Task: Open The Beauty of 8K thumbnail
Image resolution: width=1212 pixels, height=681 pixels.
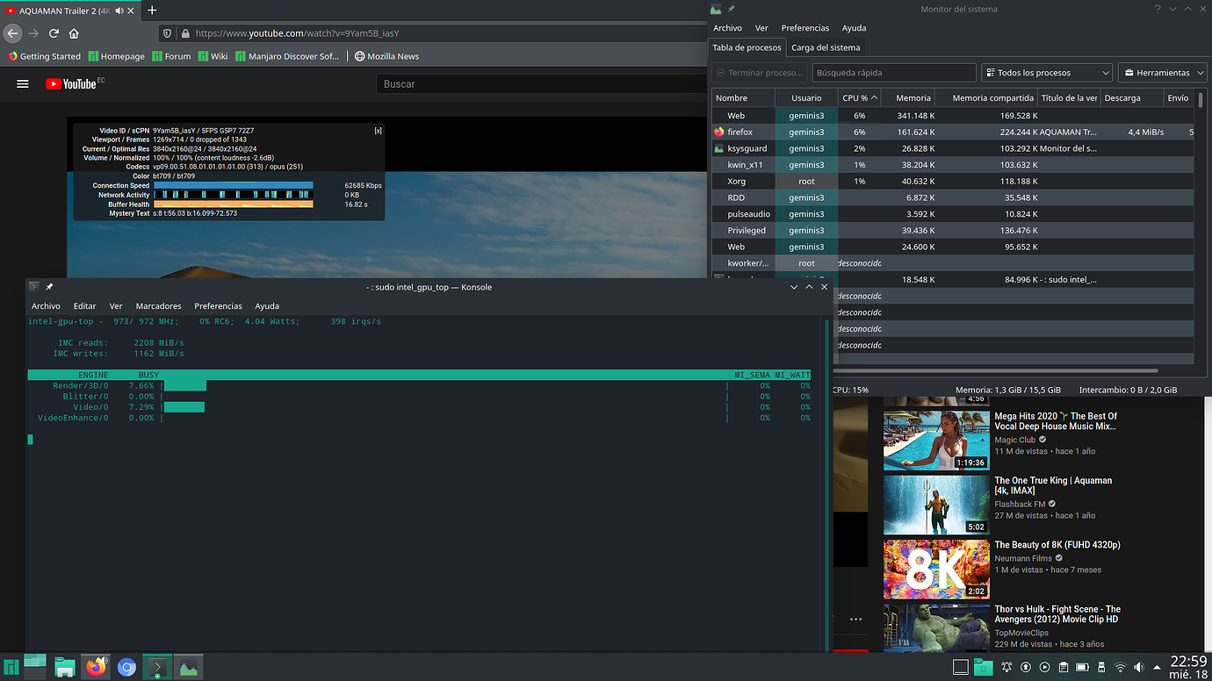Action: click(x=936, y=570)
